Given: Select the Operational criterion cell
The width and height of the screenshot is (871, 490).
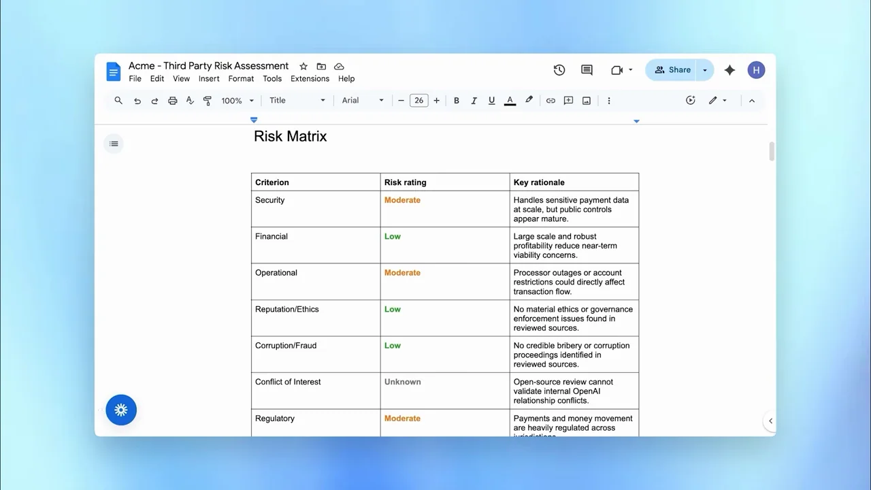Looking at the screenshot, I should (x=316, y=282).
